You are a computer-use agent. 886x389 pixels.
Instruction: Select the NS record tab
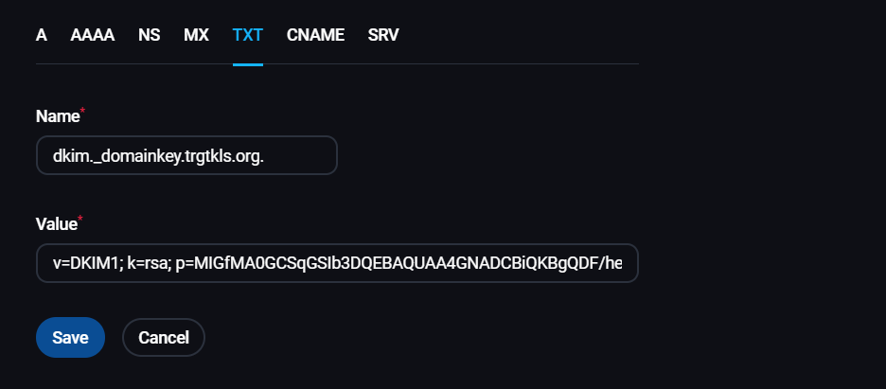click(x=149, y=35)
